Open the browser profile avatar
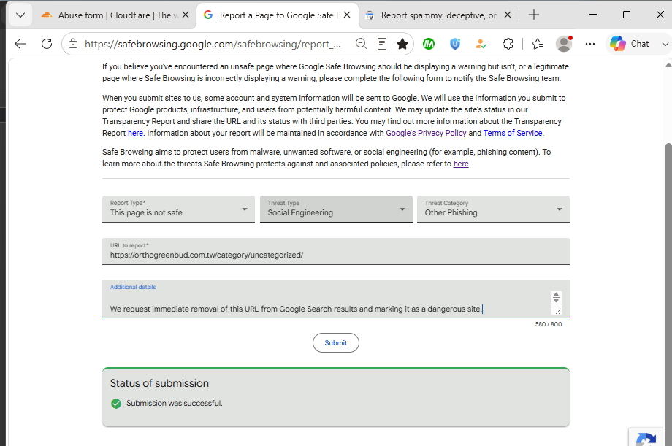Viewport: 672px width, 446px height. [x=564, y=44]
